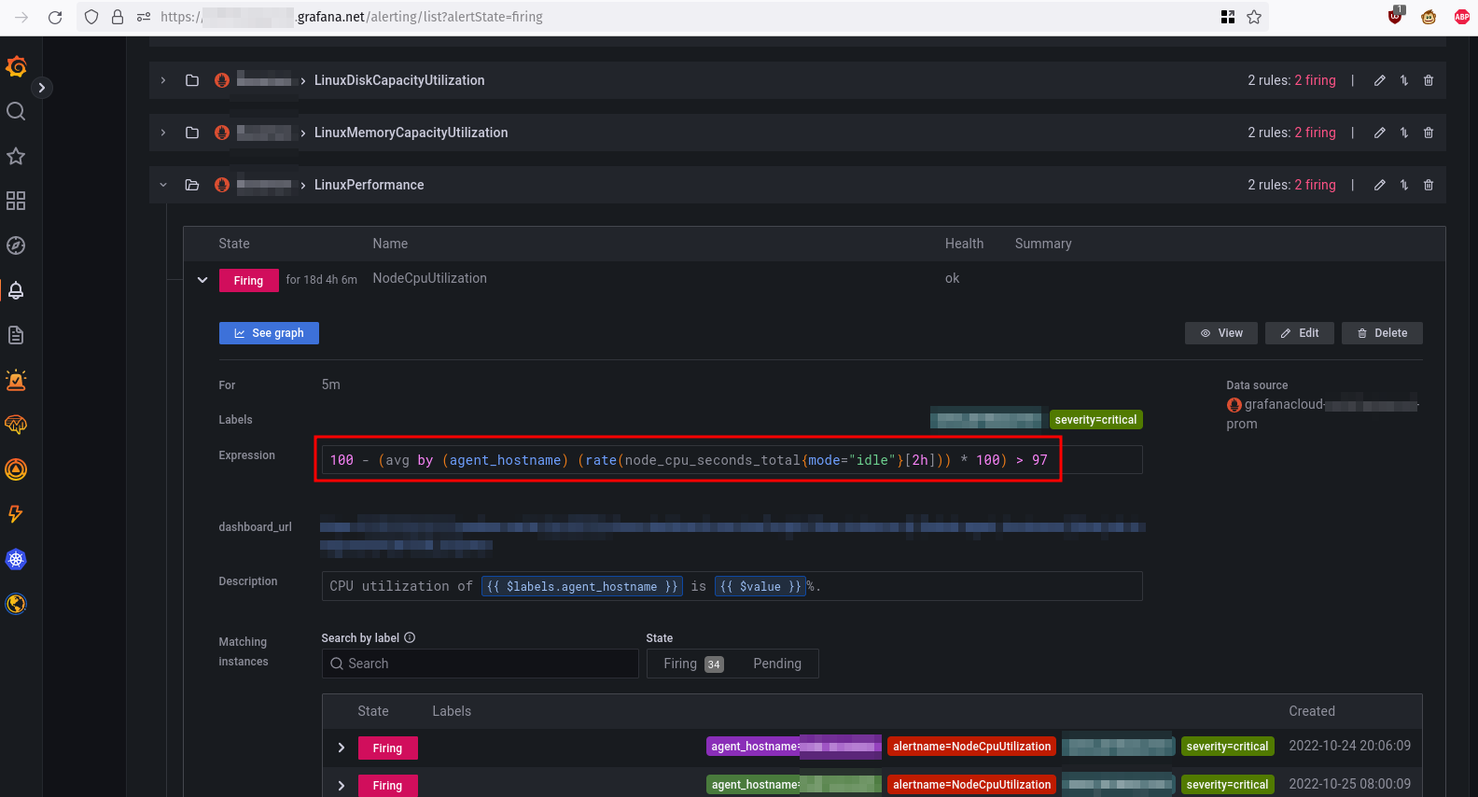Viewport: 1478px width, 797px height.
Task: Delete the LinuxDiskCapacityUtilization group trash icon
Action: (1429, 80)
